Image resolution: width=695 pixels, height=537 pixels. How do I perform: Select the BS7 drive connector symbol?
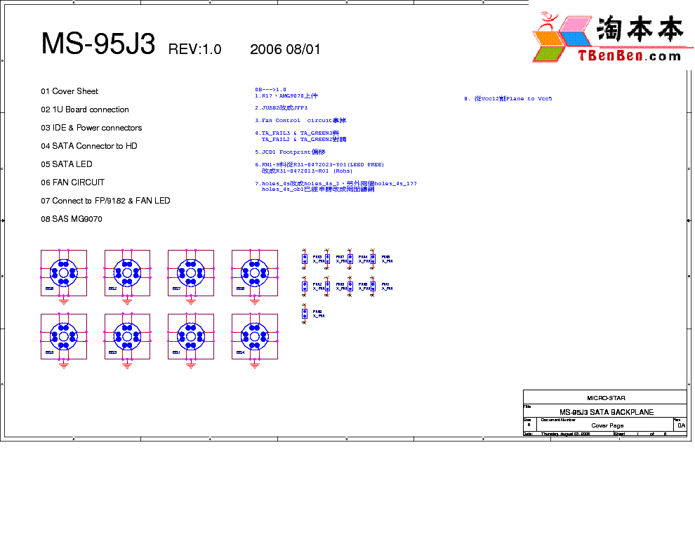pyautogui.click(x=190, y=274)
